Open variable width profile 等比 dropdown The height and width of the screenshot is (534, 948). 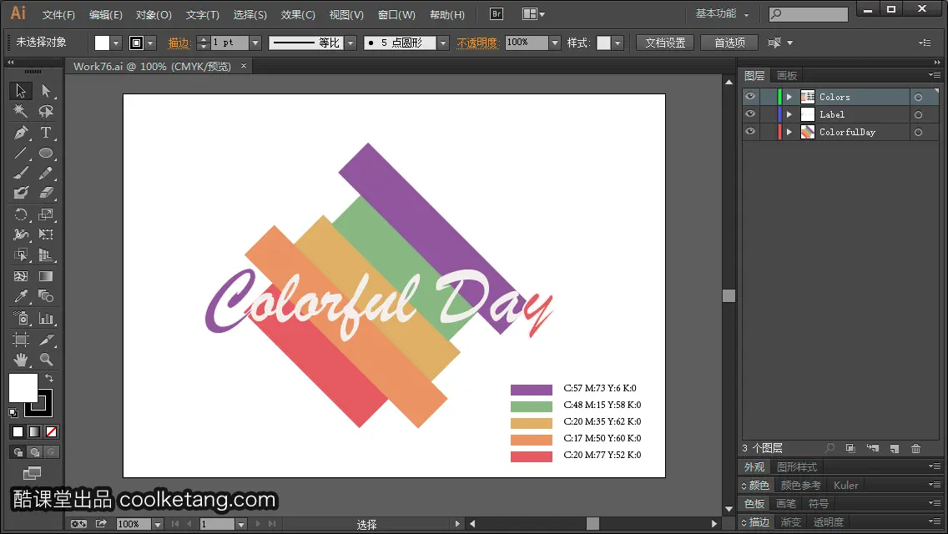click(350, 43)
